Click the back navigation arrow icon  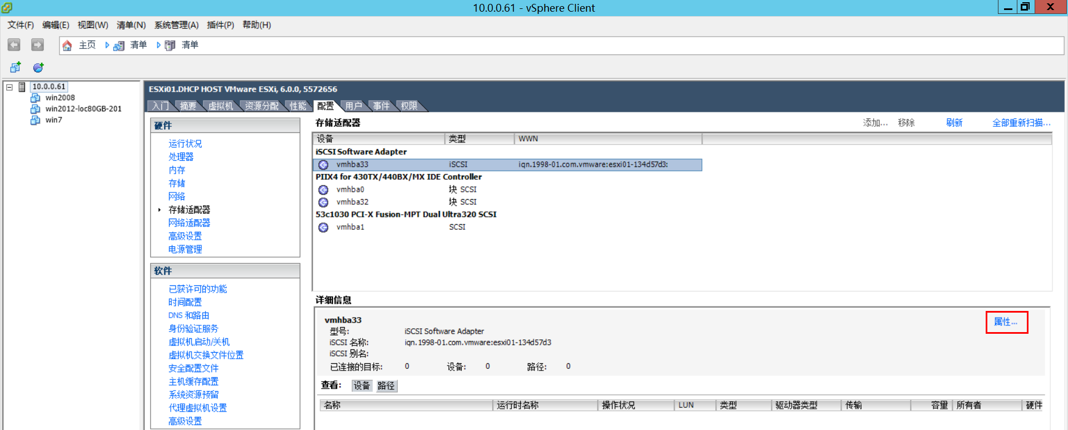14,45
